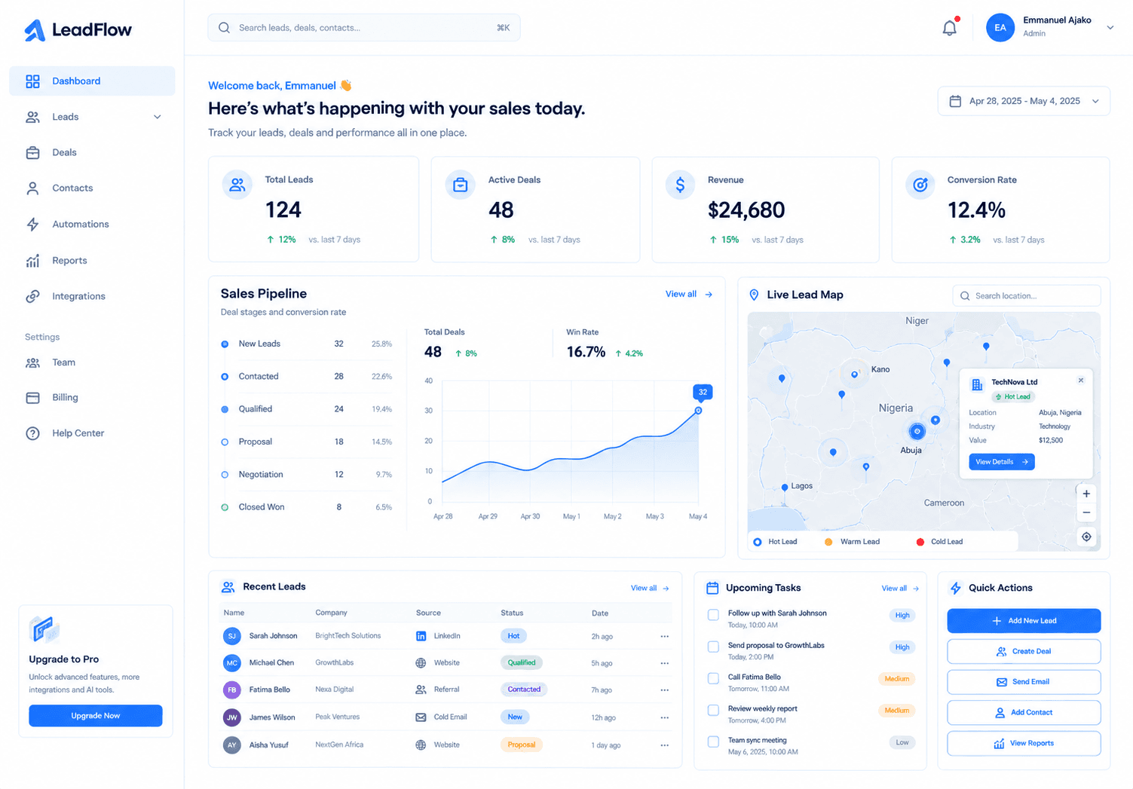Click the 32 data point on the chart
1133x789 pixels.
(x=698, y=411)
